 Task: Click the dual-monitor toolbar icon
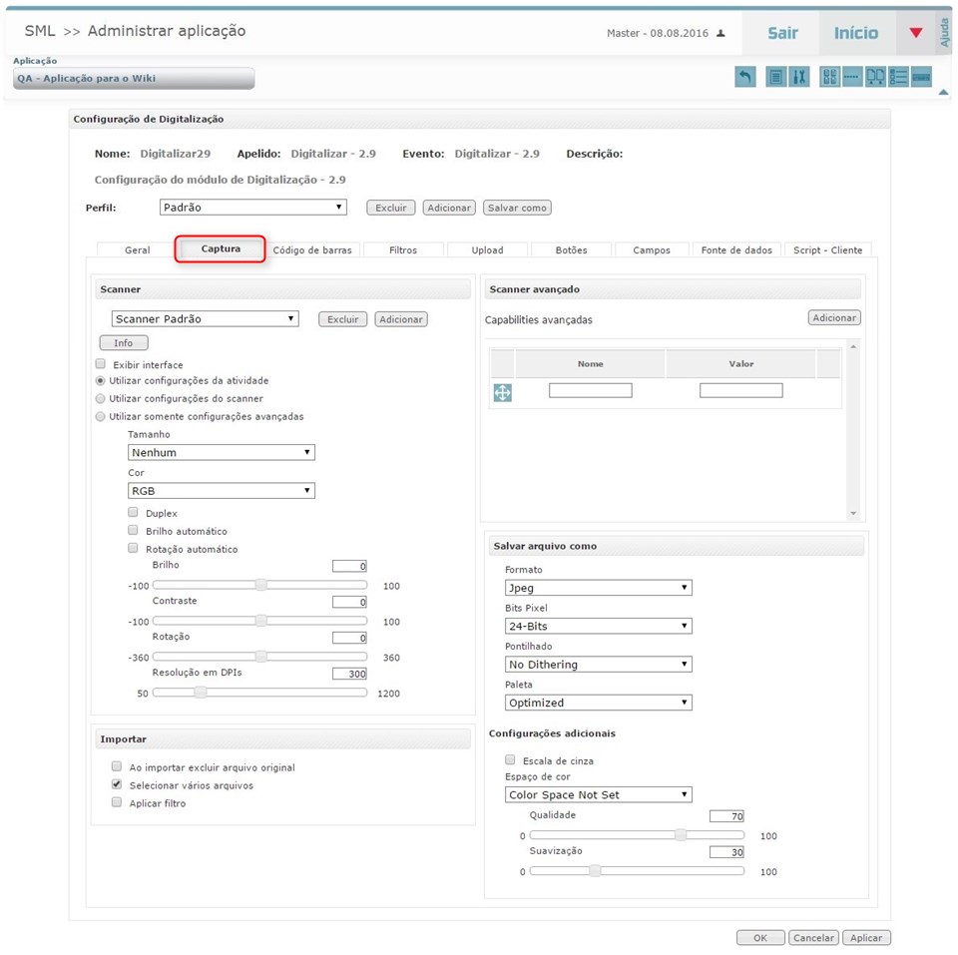coord(875,77)
